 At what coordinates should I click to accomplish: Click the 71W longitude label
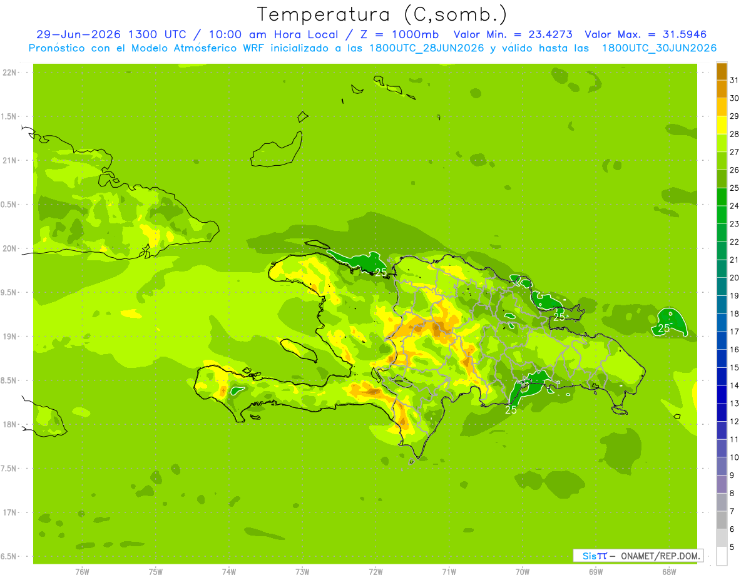pyautogui.click(x=449, y=572)
